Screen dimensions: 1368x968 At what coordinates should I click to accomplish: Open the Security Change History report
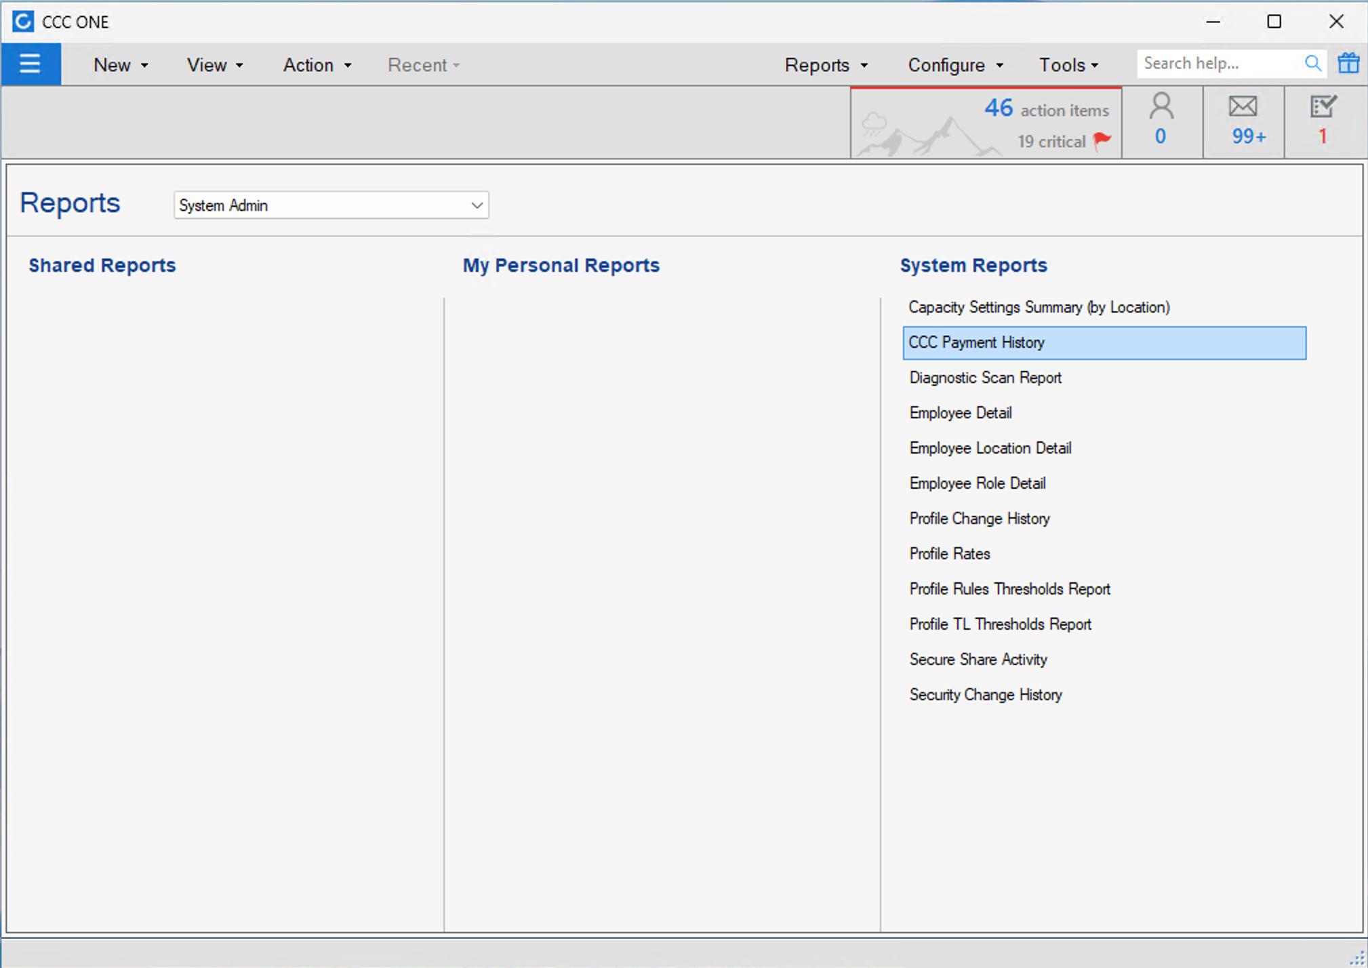pos(986,695)
